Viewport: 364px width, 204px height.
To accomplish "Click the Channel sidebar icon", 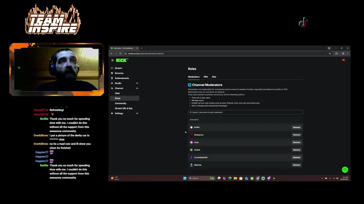I will [112, 88].
